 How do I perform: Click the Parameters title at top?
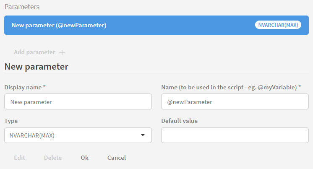pyautogui.click(x=22, y=7)
